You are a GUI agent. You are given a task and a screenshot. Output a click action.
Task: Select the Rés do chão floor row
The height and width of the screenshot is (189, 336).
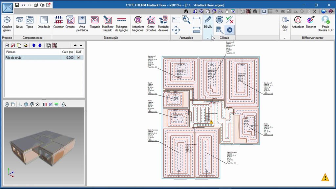(33, 57)
